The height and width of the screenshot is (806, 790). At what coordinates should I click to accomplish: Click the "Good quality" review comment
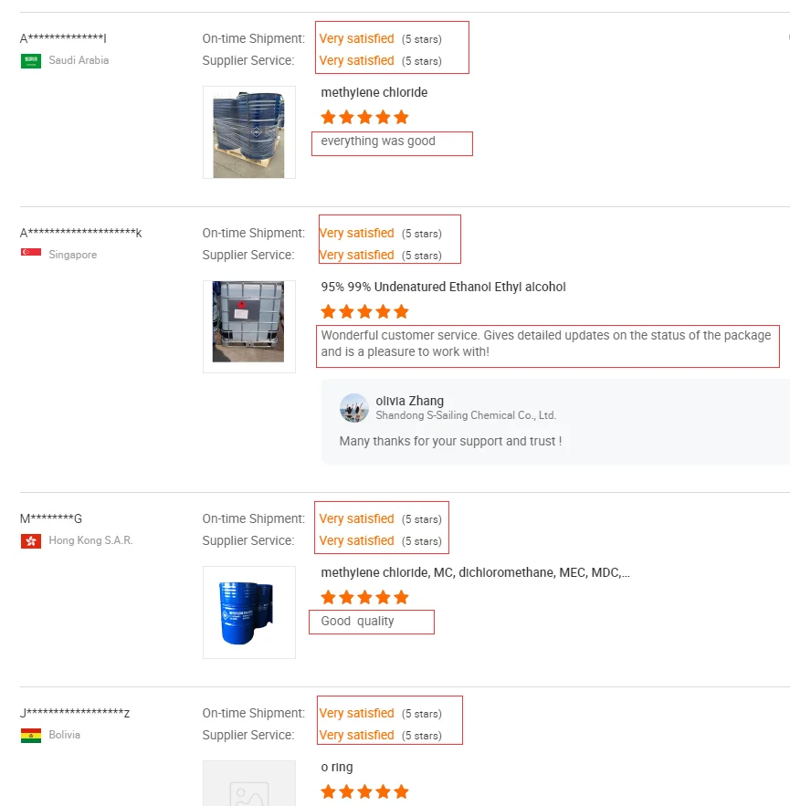pyautogui.click(x=357, y=622)
